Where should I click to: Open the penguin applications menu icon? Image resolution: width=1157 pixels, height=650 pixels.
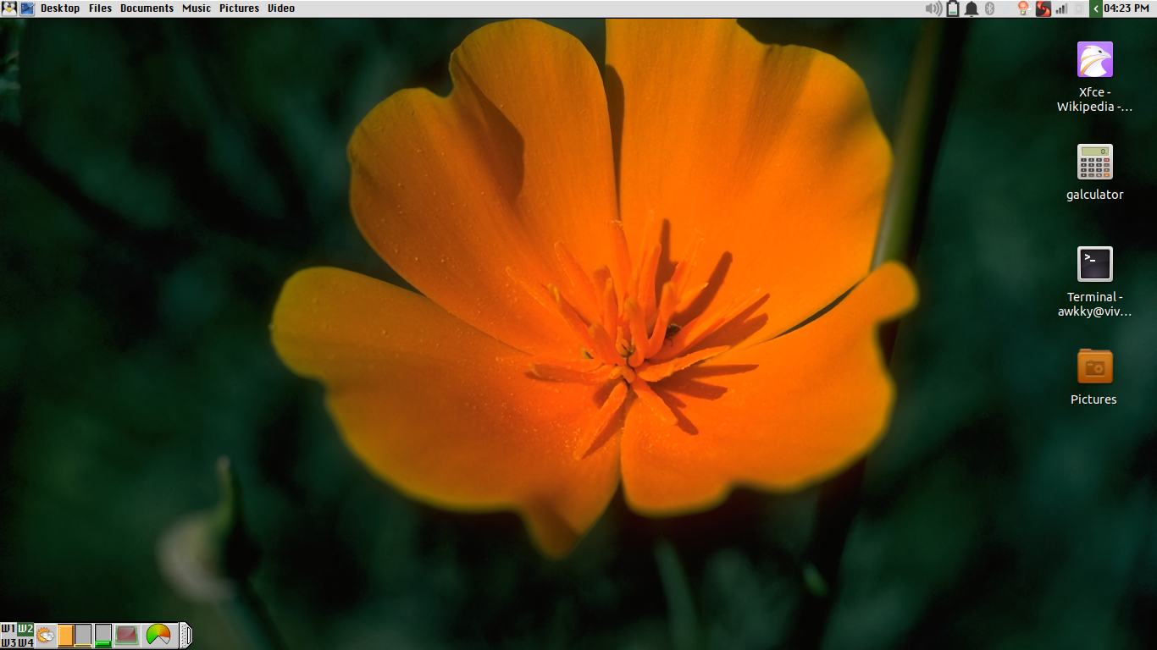9,8
